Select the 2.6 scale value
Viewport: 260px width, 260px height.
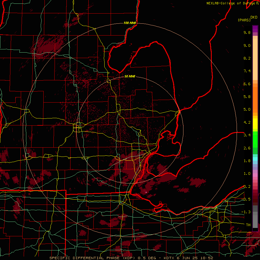click(247, 148)
